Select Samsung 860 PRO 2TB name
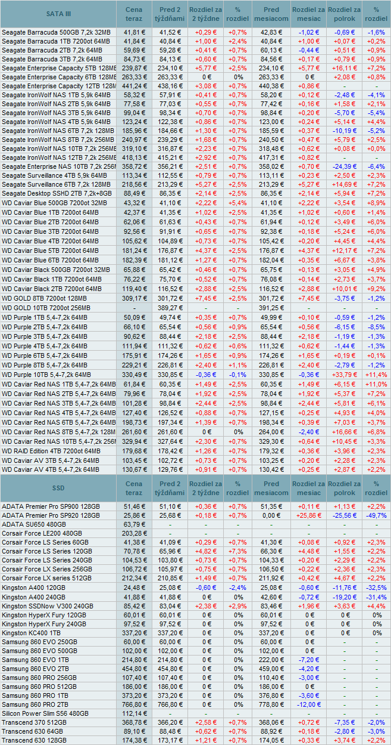This screenshot has height=745, width=391. click(x=36, y=705)
